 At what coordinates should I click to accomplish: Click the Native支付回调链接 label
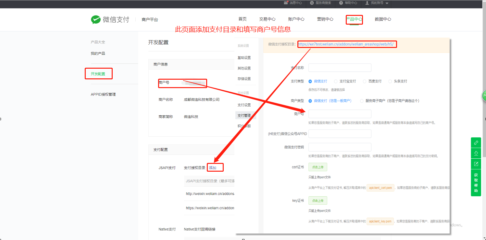click(x=200, y=229)
